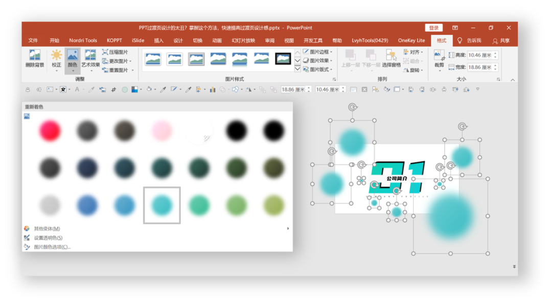Viewport: 552px width, 305px height.
Task: Open the 选择窗格 selection pane
Action: pos(391,58)
